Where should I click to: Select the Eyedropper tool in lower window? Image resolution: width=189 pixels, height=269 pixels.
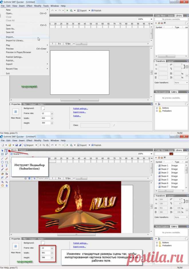click(x=6, y=178)
